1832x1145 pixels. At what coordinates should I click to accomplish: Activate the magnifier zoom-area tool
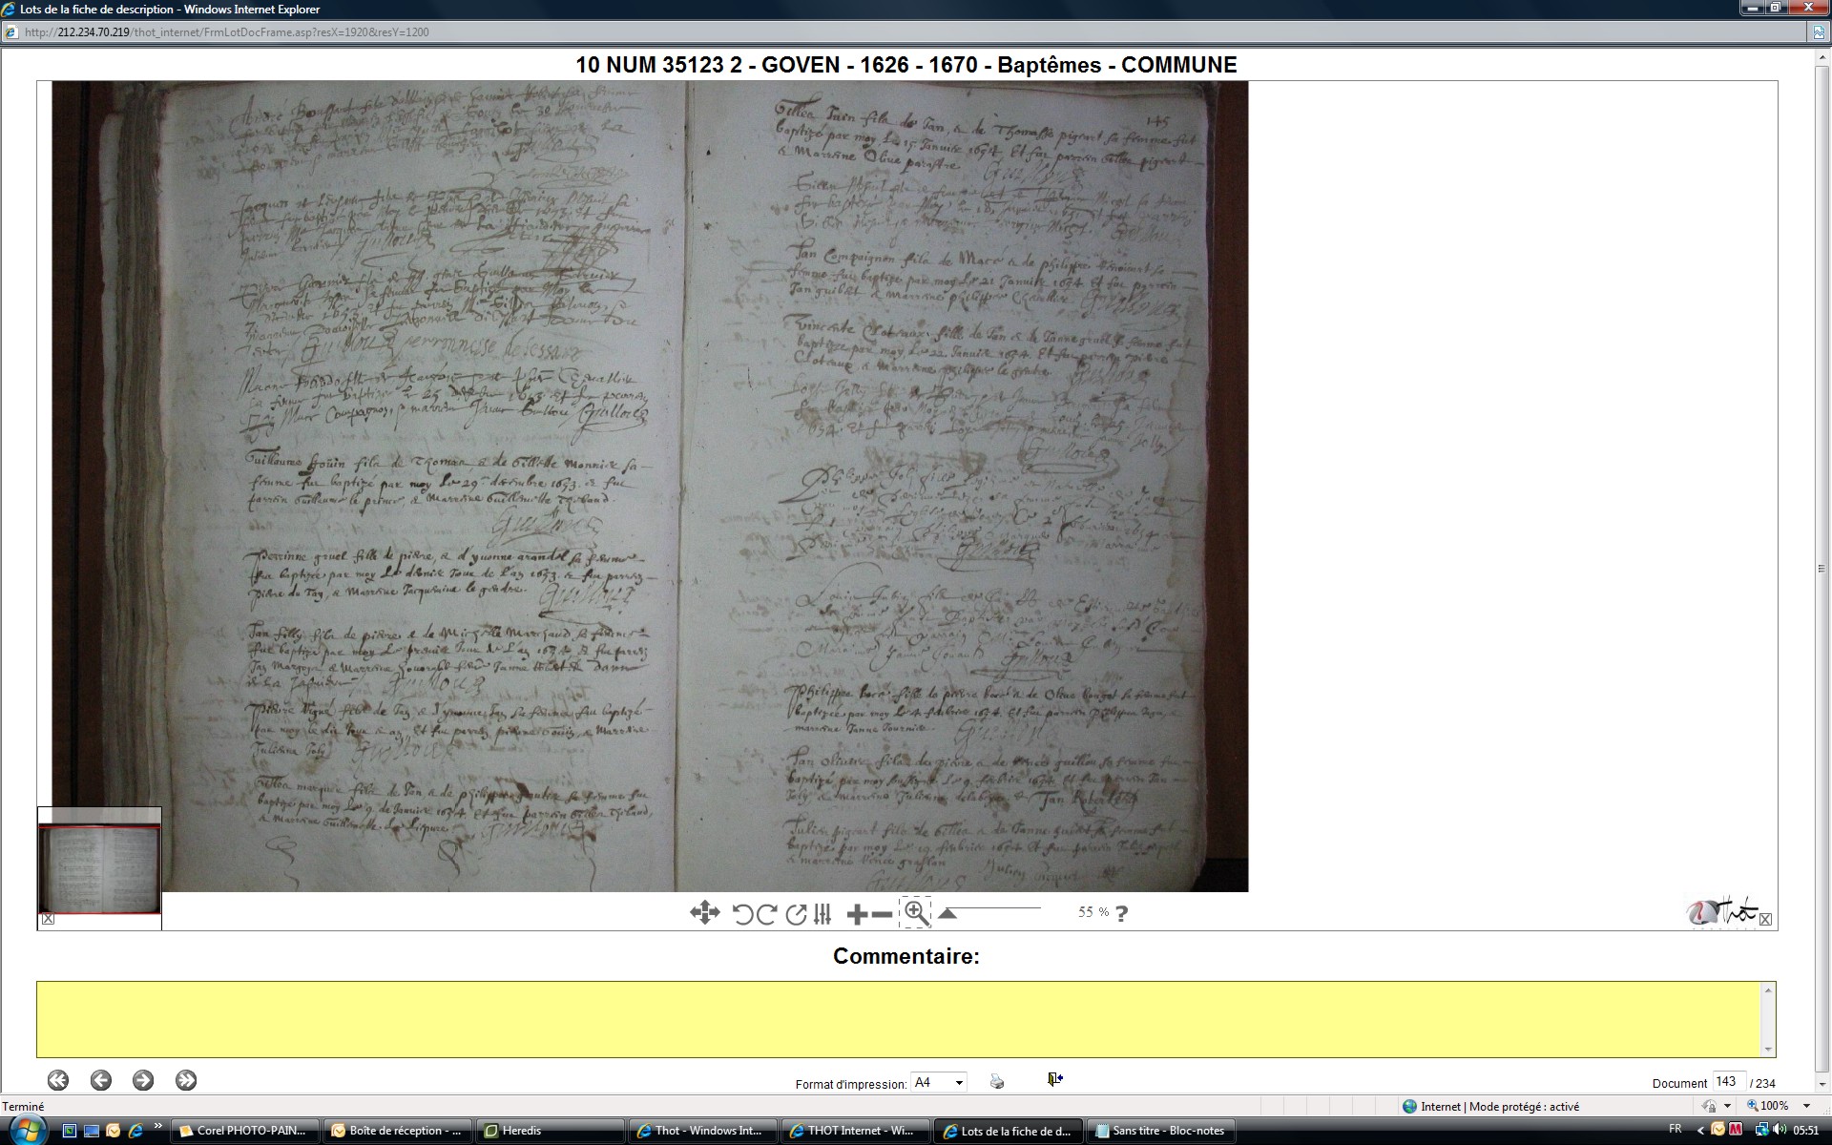coord(915,912)
